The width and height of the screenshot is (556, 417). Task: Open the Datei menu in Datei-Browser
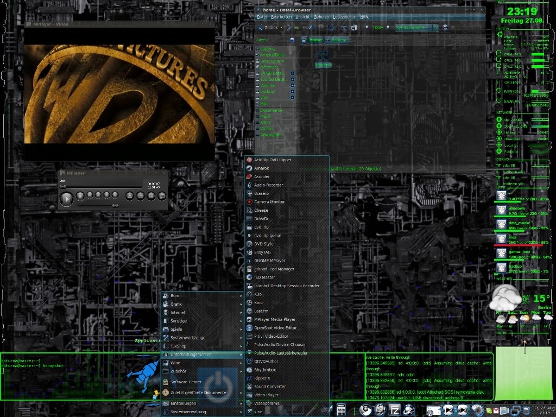tap(262, 17)
